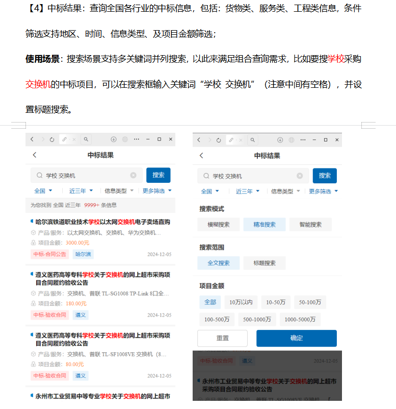Clear search text in left panel's search box

[x=134, y=175]
